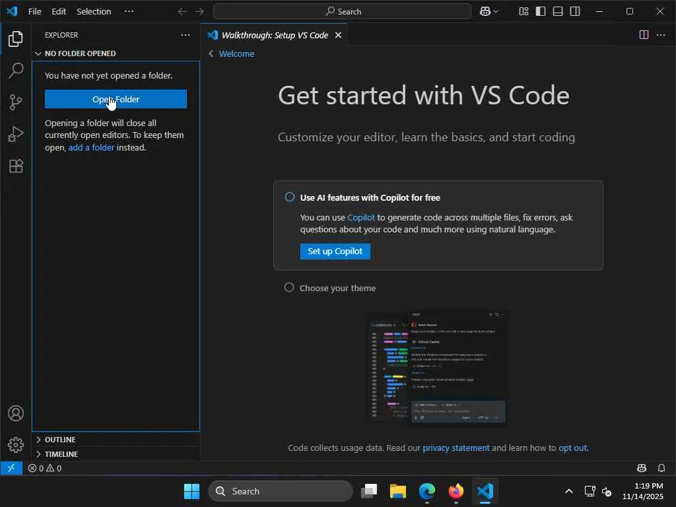This screenshot has width=676, height=507.
Task: Close the Walkthrough: Setup VS Code tab
Action: (x=339, y=35)
